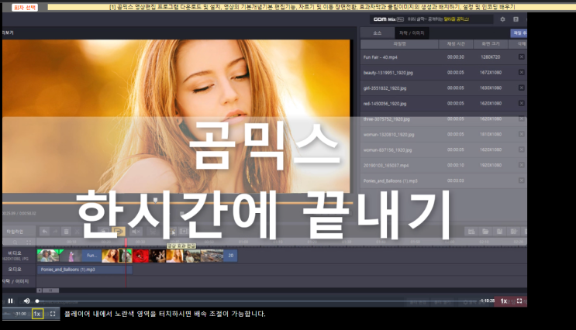Viewport: 576px width, 330px height.
Task: Sort by 파일명 column header
Action: coord(399,44)
